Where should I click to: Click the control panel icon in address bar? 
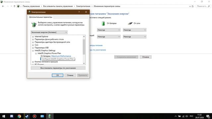point(18,6)
